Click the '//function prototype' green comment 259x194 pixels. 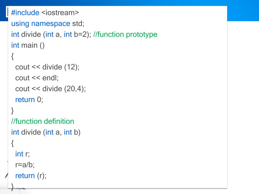(125, 34)
